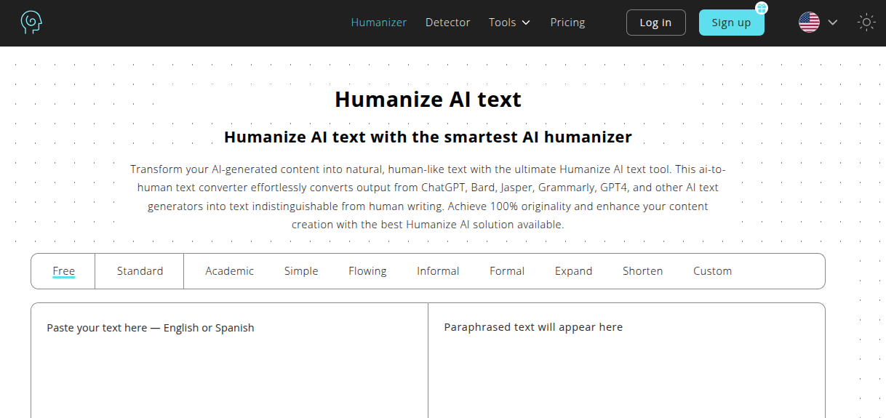The height and width of the screenshot is (418, 886).
Task: Open the Humanizer nav item
Action: click(x=379, y=23)
